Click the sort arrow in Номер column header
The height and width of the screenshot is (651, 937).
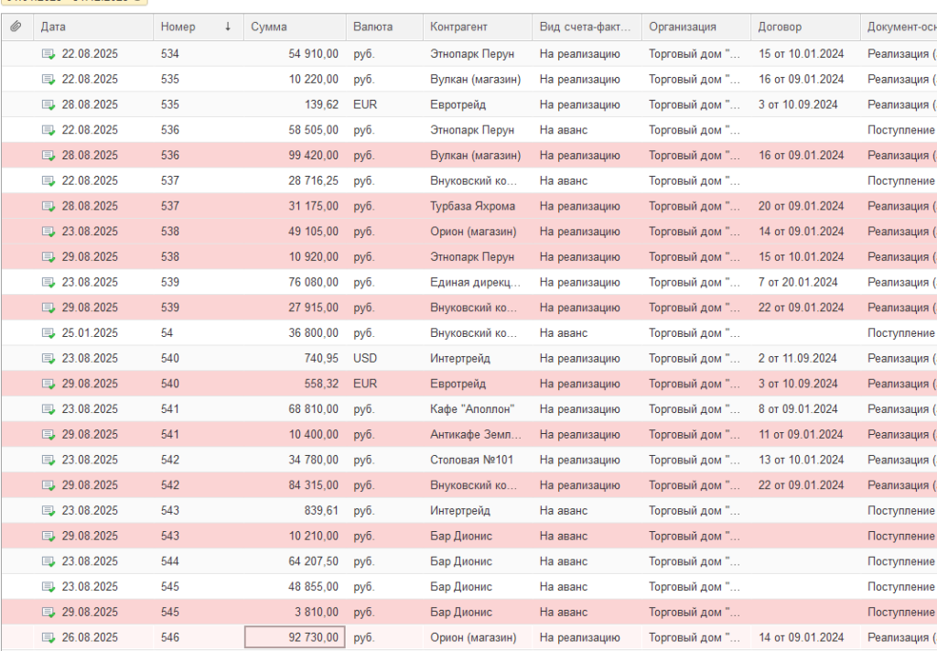coord(227,27)
